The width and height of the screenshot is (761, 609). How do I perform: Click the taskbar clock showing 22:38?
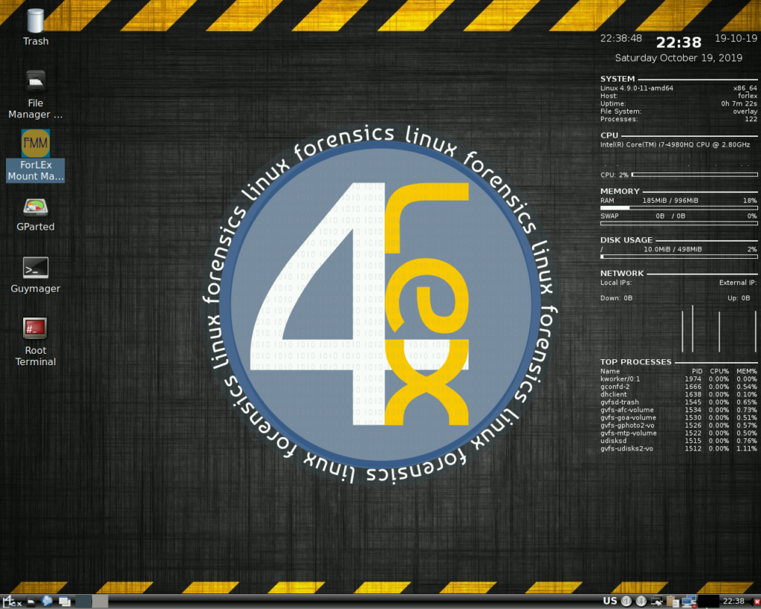point(734,602)
